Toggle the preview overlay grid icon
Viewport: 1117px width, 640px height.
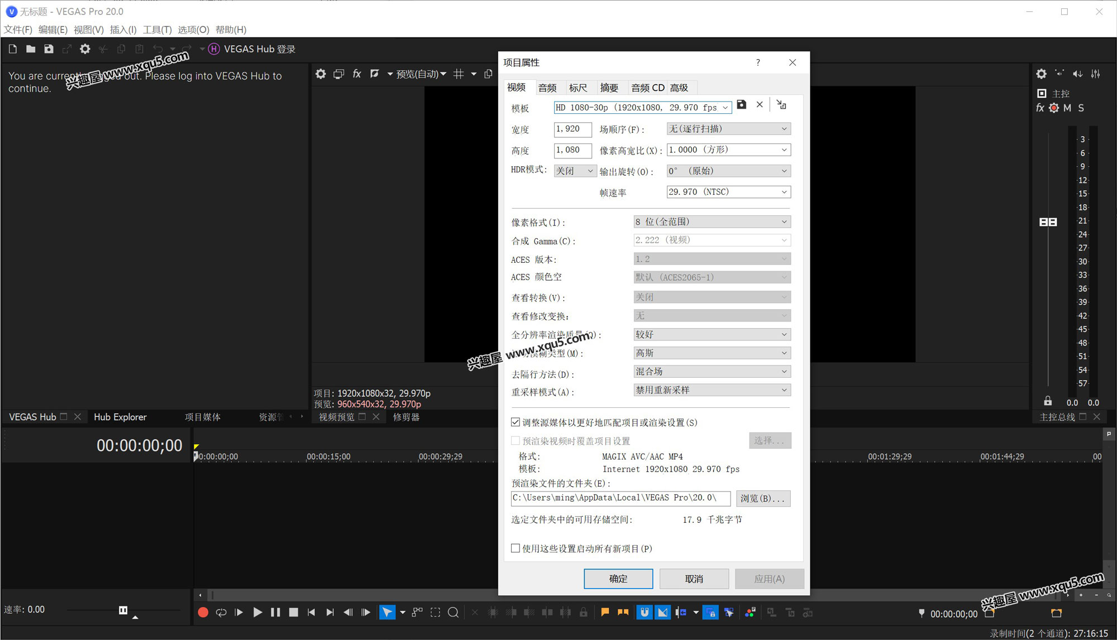click(459, 74)
